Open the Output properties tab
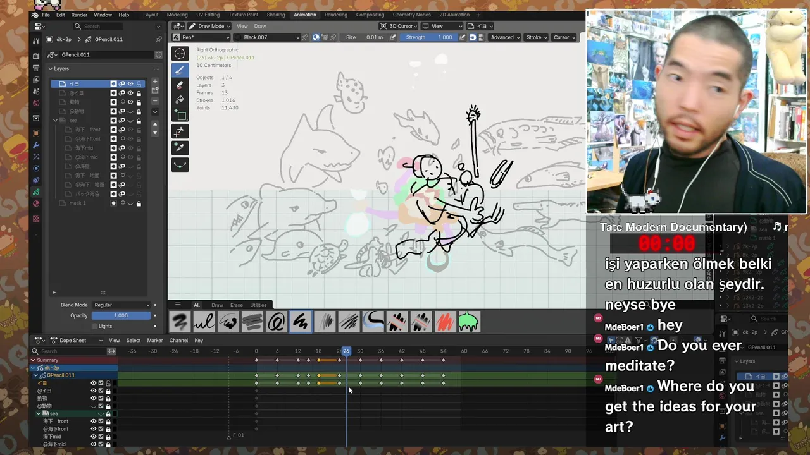 [x=36, y=68]
